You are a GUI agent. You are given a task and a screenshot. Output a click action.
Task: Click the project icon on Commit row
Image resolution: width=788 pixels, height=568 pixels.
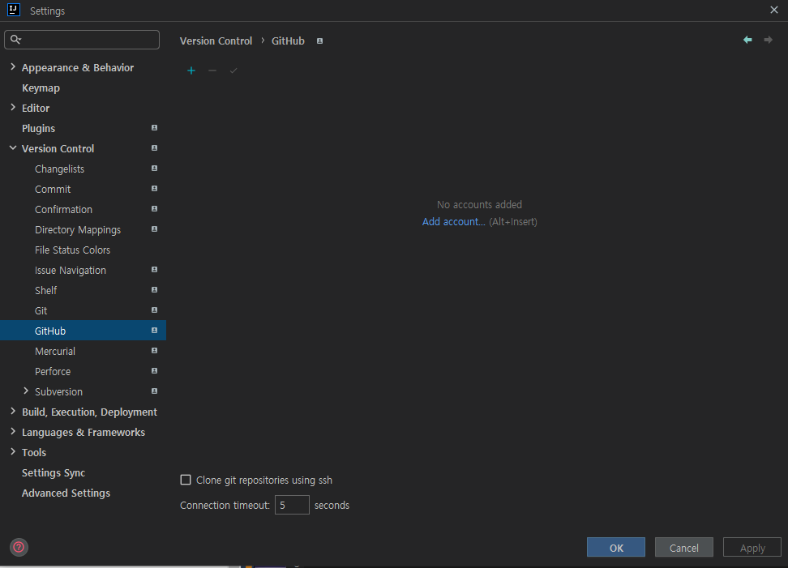point(154,188)
